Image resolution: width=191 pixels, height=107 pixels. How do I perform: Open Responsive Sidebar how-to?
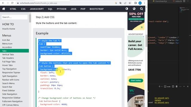(x=11, y=98)
